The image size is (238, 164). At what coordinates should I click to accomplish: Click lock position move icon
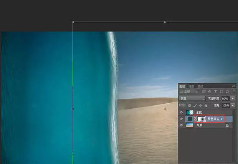coord(200,105)
